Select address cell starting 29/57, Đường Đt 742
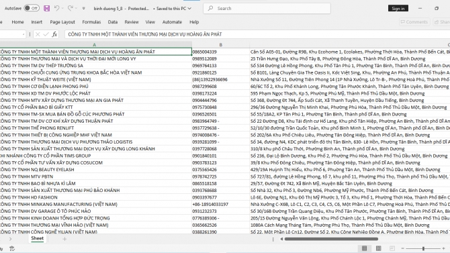The width and height of the screenshot is (450, 253). [x=350, y=184]
